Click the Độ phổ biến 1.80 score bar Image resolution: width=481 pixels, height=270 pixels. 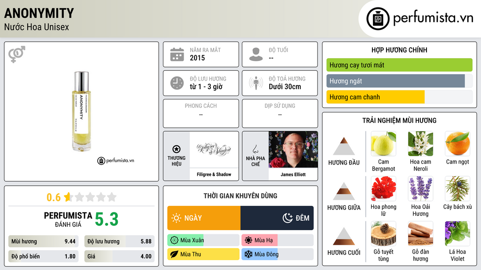tap(43, 256)
